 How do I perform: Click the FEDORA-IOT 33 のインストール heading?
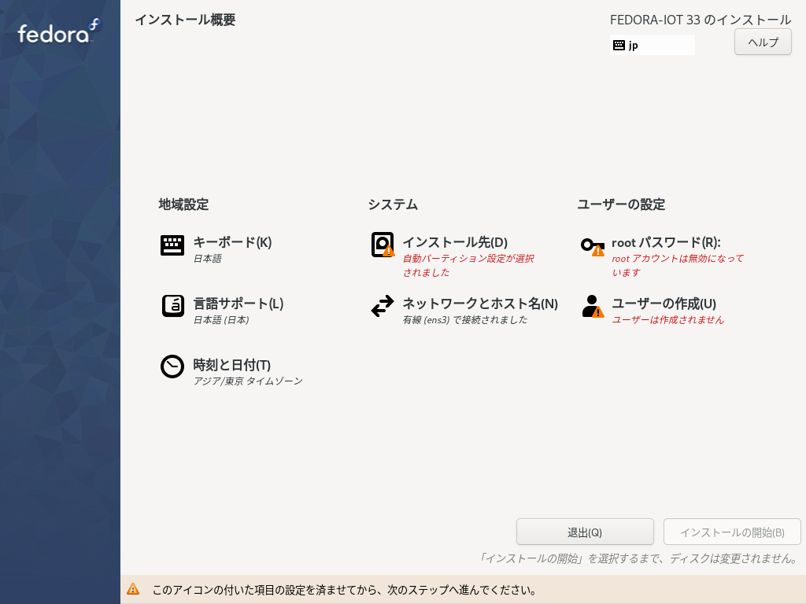[x=701, y=20]
